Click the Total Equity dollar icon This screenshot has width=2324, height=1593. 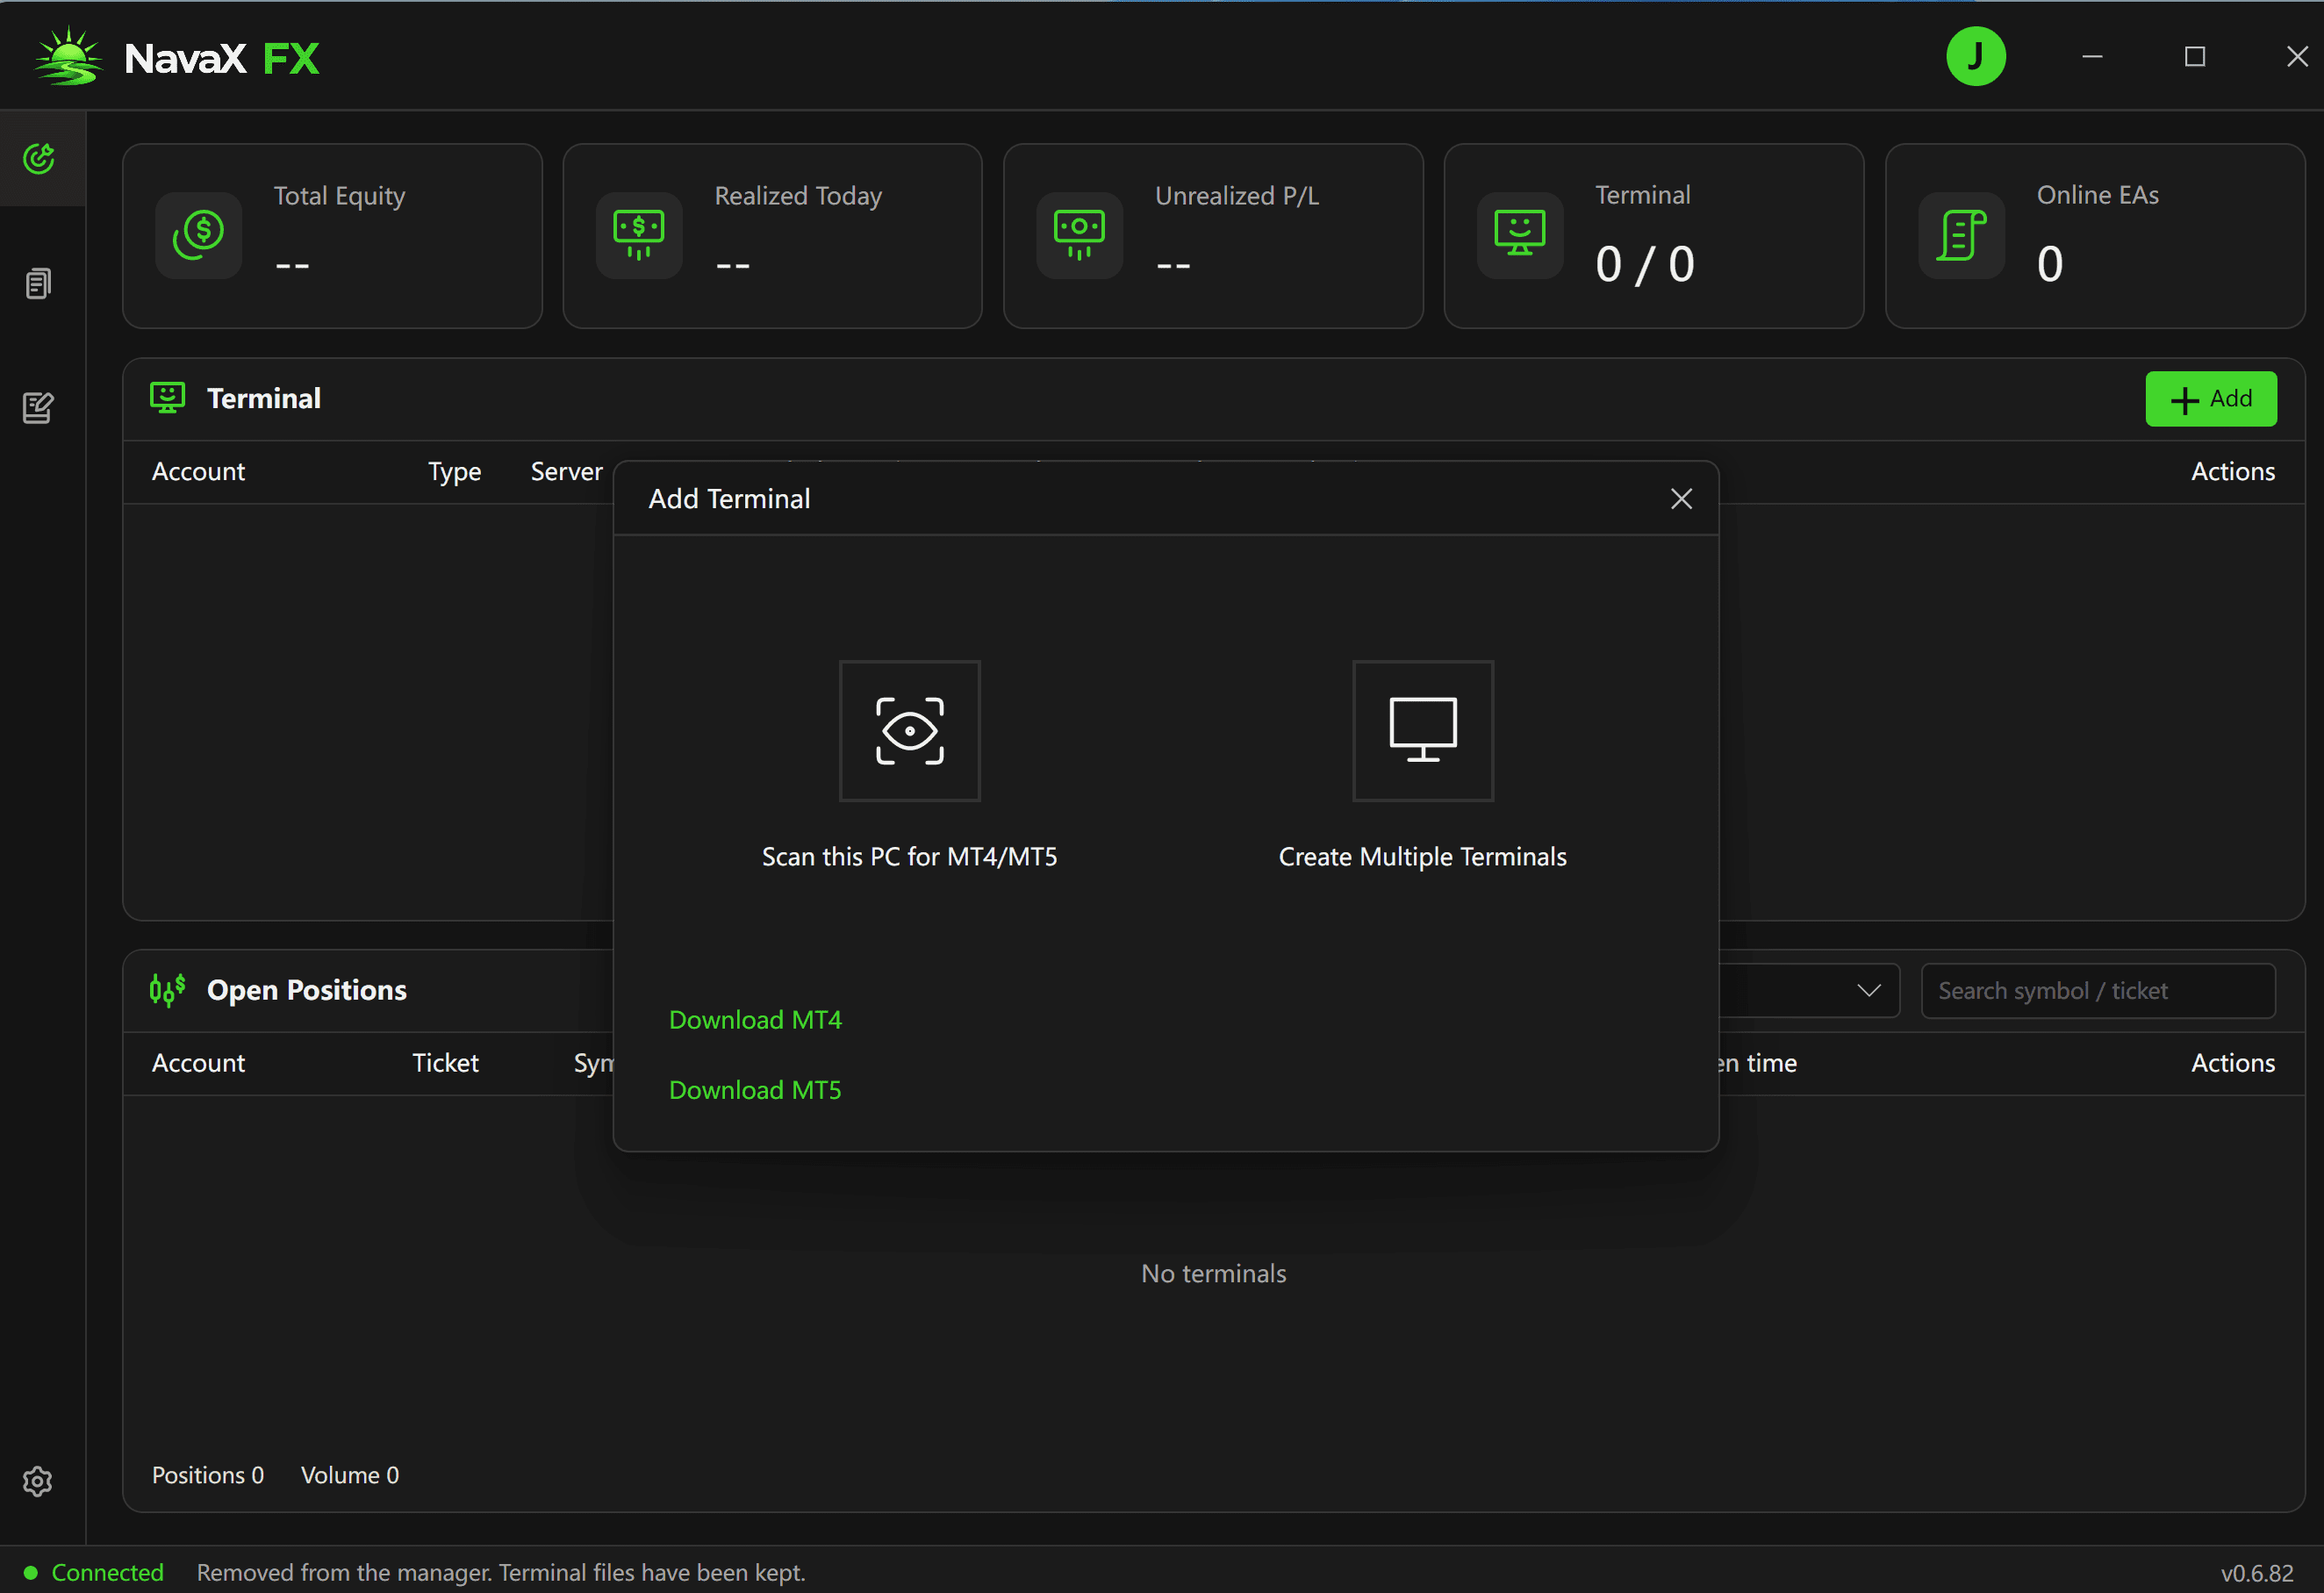coord(198,235)
